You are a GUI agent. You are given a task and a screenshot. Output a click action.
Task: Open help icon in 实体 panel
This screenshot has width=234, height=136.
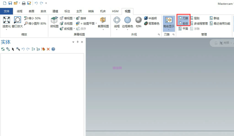[x=53, y=49]
